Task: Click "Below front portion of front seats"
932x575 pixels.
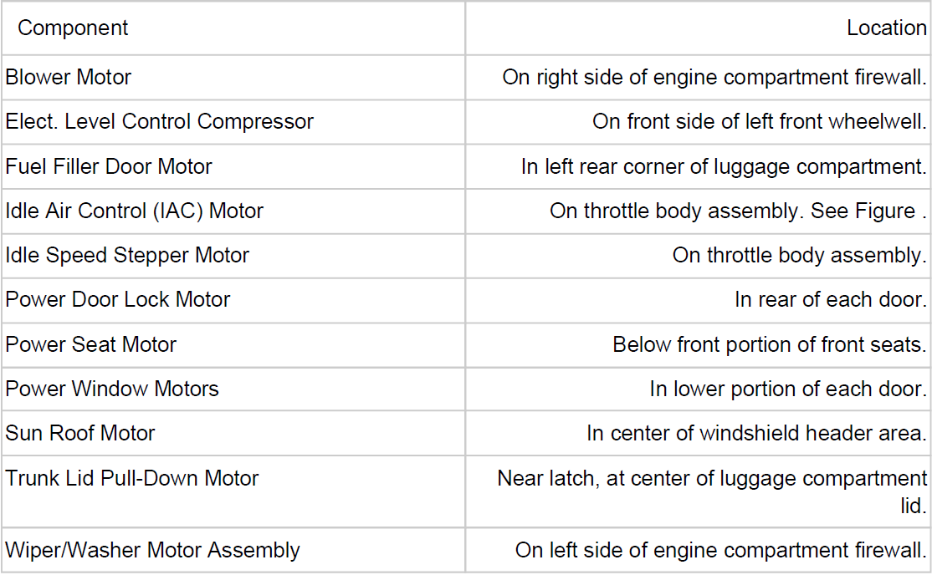Action: [769, 344]
